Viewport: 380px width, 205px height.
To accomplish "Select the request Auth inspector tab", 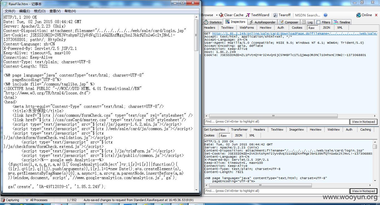I will pos(281,28).
